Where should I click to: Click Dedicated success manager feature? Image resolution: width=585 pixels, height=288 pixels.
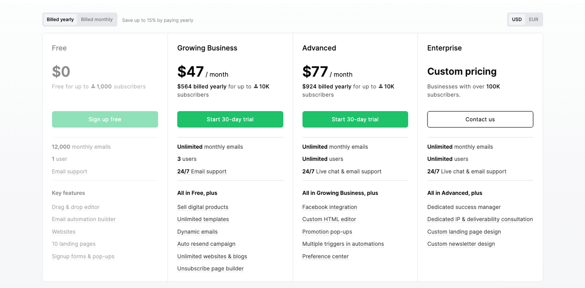(464, 207)
